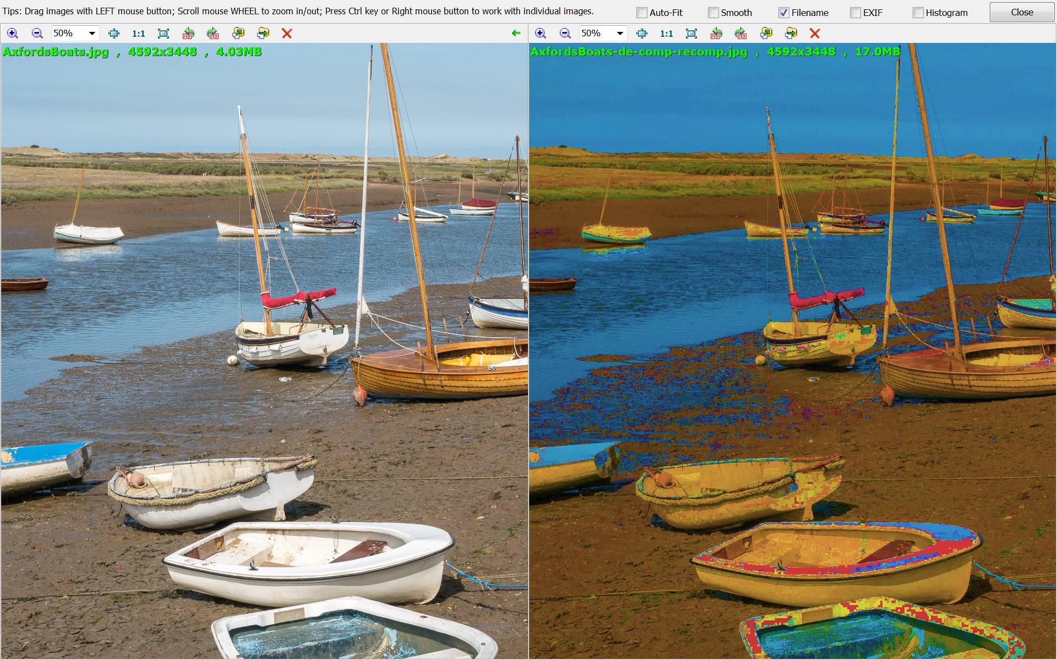Show the Histogram via its checkbox

tap(918, 13)
